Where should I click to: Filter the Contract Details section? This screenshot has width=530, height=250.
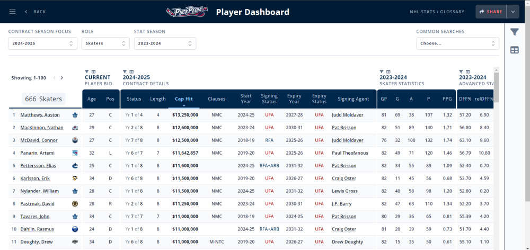(125, 72)
